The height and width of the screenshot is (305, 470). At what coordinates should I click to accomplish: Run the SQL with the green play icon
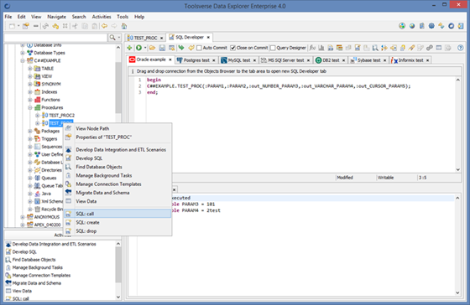click(138, 48)
